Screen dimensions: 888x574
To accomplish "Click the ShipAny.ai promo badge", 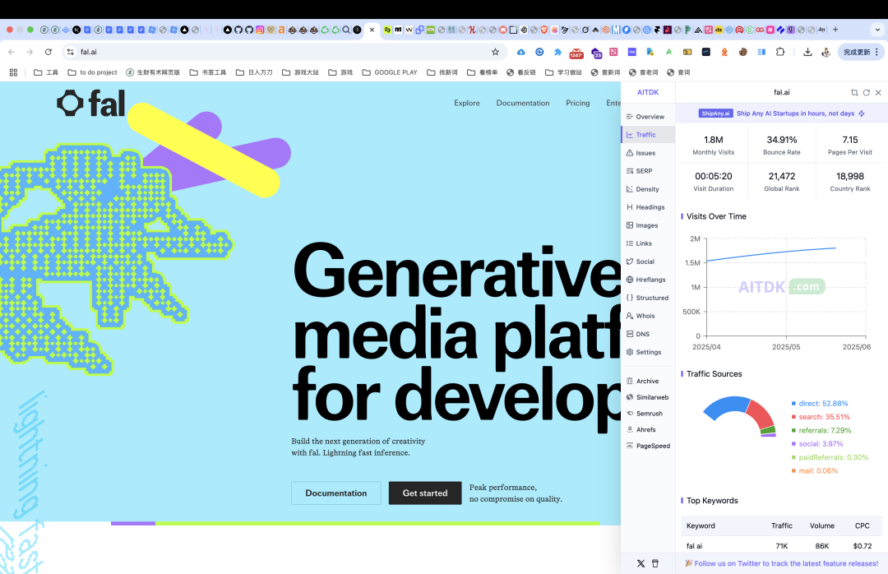I will pyautogui.click(x=716, y=113).
